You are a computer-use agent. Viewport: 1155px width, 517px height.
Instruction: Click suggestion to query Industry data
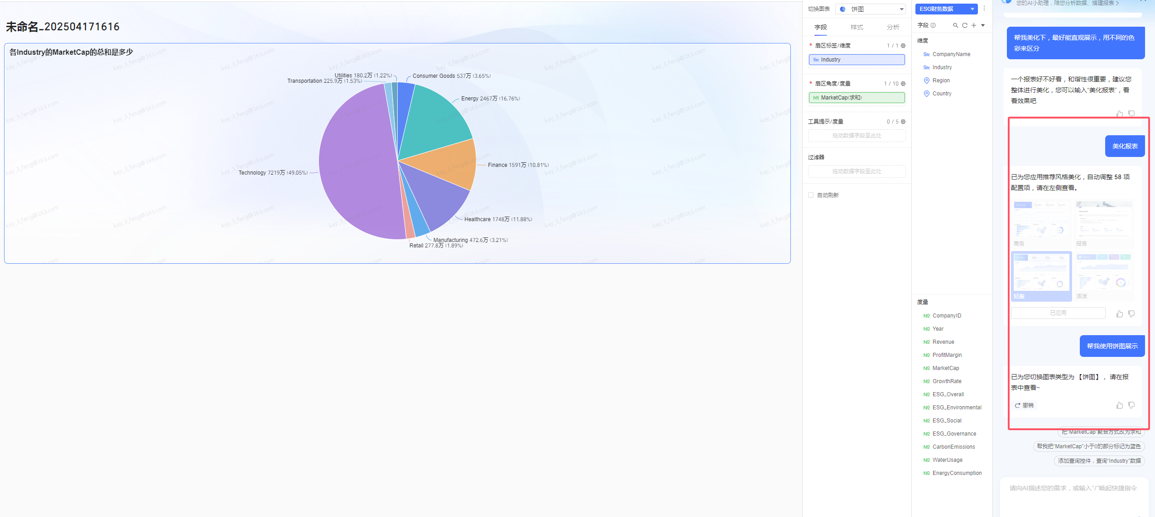point(1099,461)
